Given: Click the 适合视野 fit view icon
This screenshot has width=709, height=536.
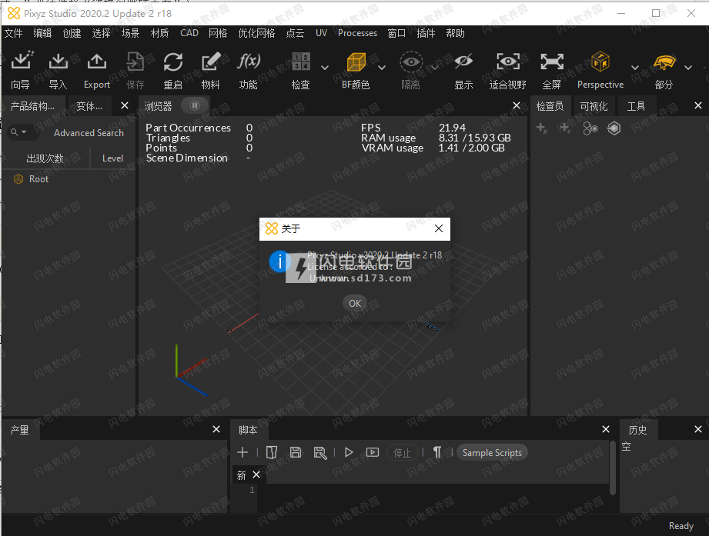Looking at the screenshot, I should (508, 62).
